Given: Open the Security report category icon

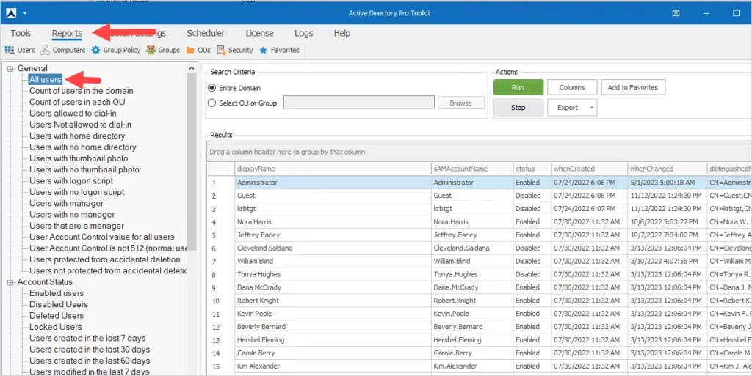Looking at the screenshot, I should pyautogui.click(x=221, y=50).
